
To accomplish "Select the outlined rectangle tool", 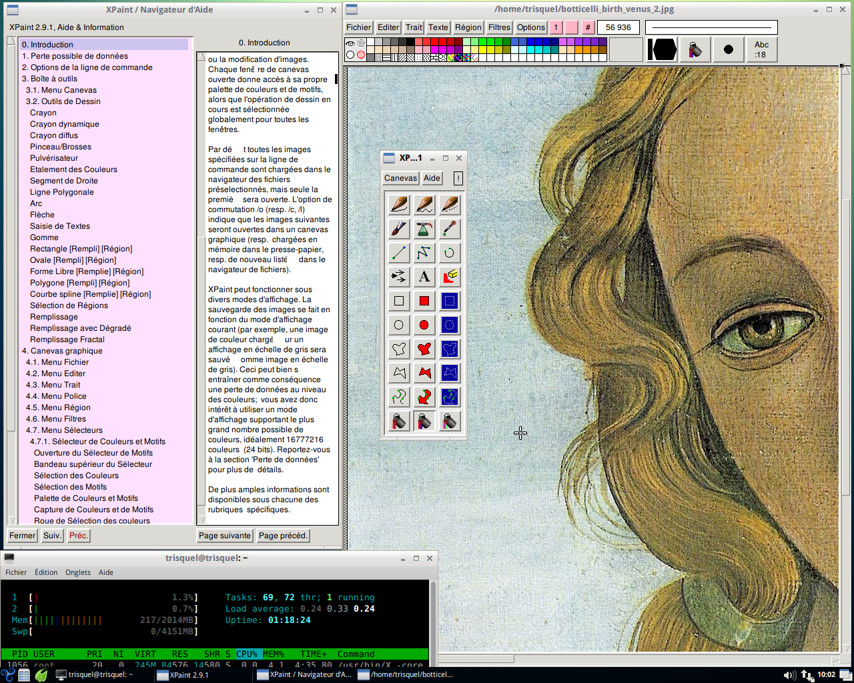I will (399, 301).
